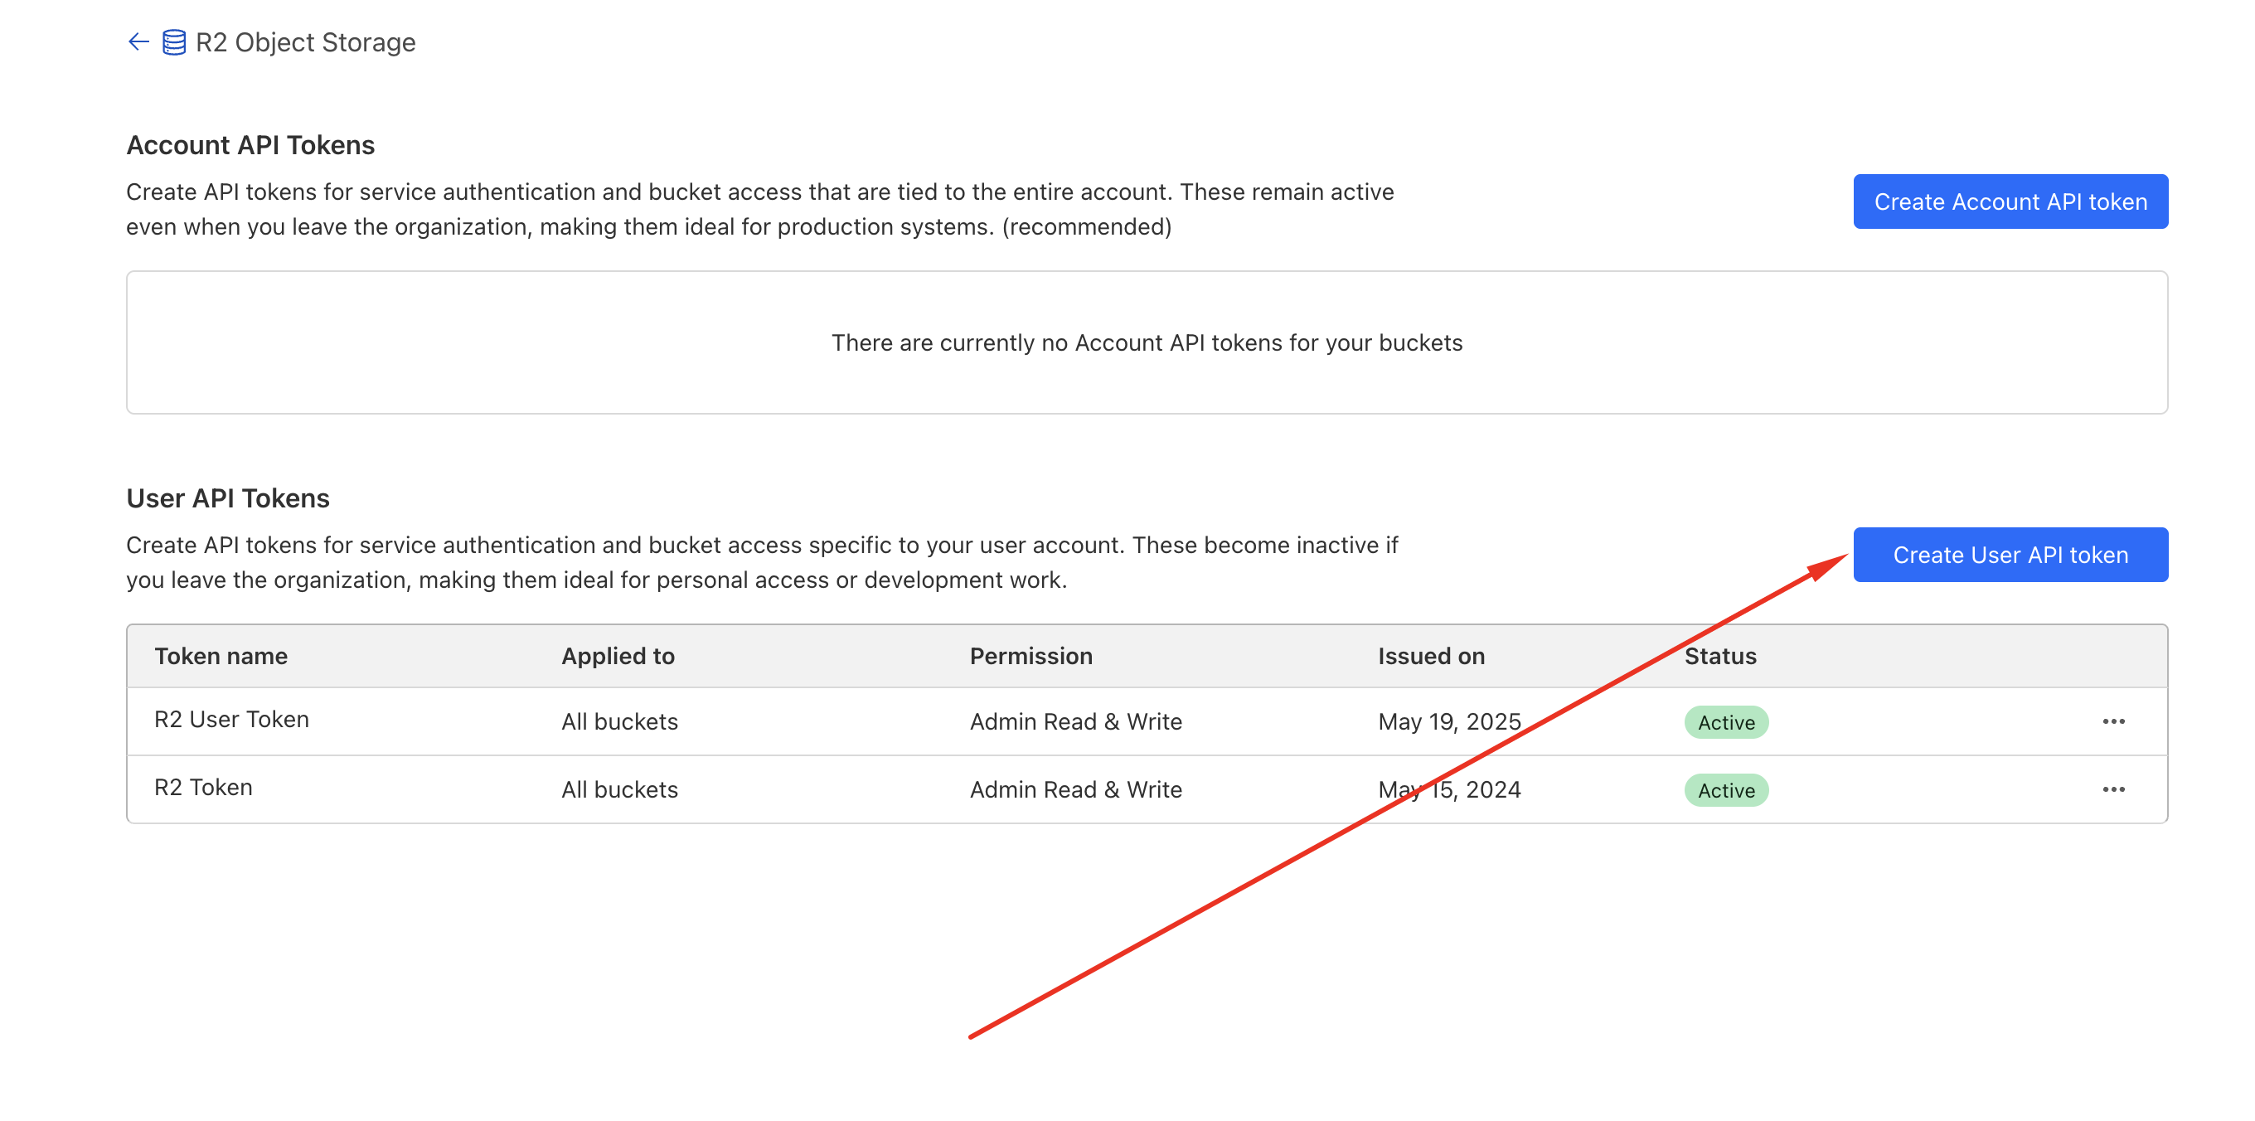
Task: Click the Active badge on R2 User Token
Action: 1725,721
